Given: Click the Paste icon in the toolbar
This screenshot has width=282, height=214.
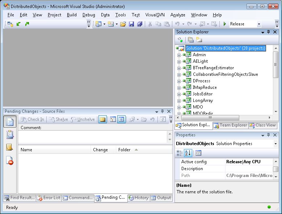Looking at the screenshot, I should point(167,24).
